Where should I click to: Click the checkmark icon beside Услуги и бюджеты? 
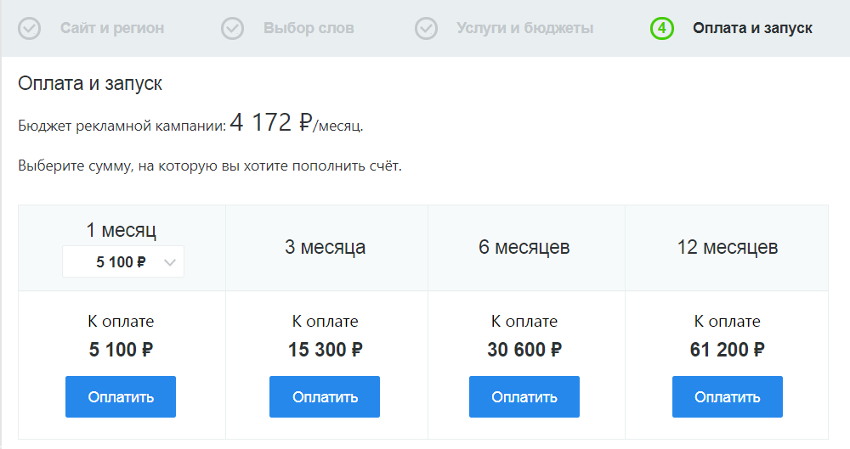click(x=426, y=29)
